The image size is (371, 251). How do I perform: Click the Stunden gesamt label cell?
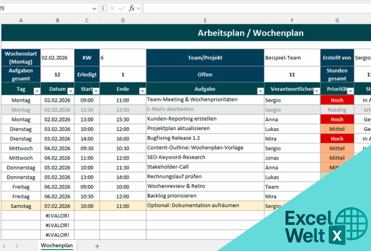click(337, 74)
